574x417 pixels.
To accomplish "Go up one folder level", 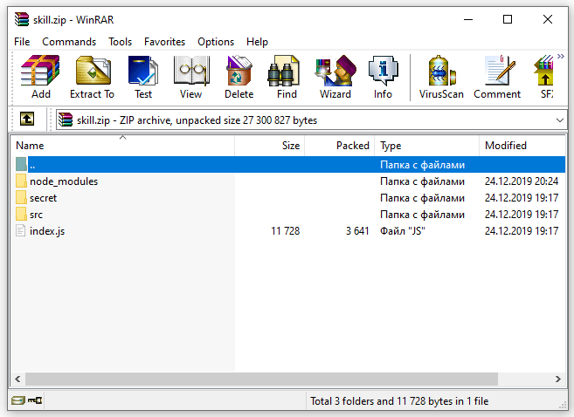I will click(27, 119).
